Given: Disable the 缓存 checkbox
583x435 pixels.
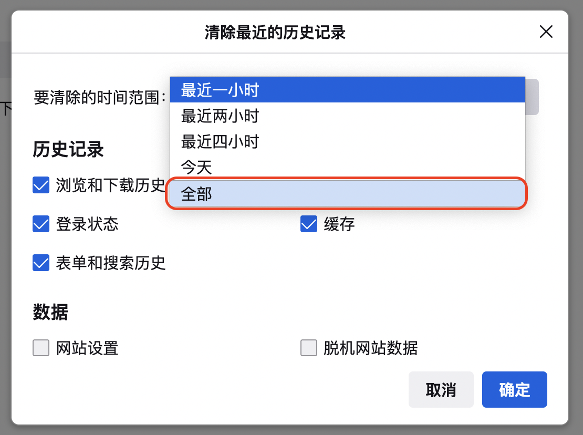Looking at the screenshot, I should [309, 224].
